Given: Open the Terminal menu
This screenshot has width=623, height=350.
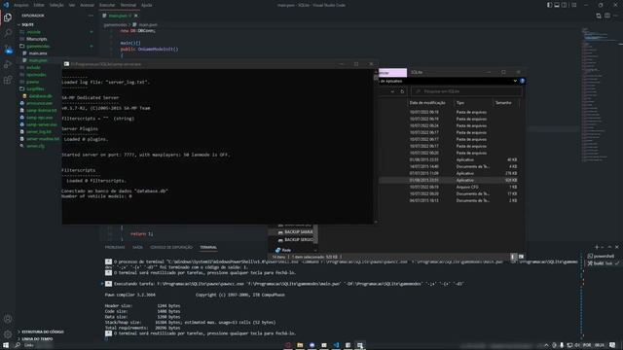Looking at the screenshot, I should pos(128,5).
